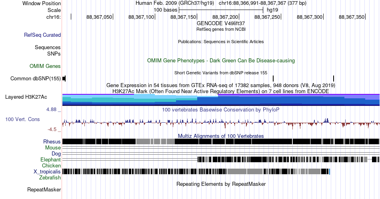Click the PhyloP conservation wiggle plot
The width and height of the screenshot is (380, 199).
221,123
